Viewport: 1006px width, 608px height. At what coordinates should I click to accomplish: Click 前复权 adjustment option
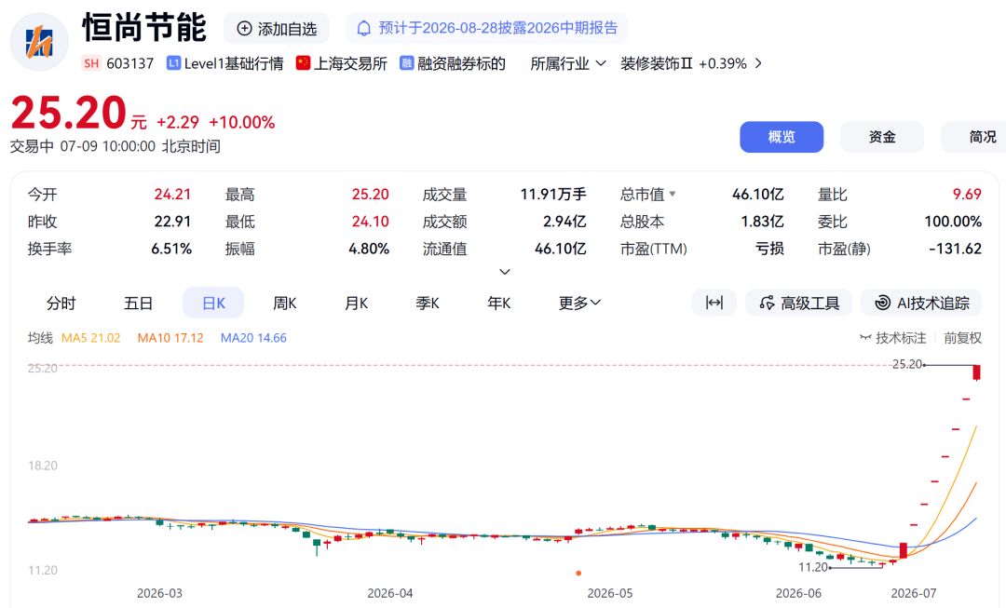[x=962, y=338]
